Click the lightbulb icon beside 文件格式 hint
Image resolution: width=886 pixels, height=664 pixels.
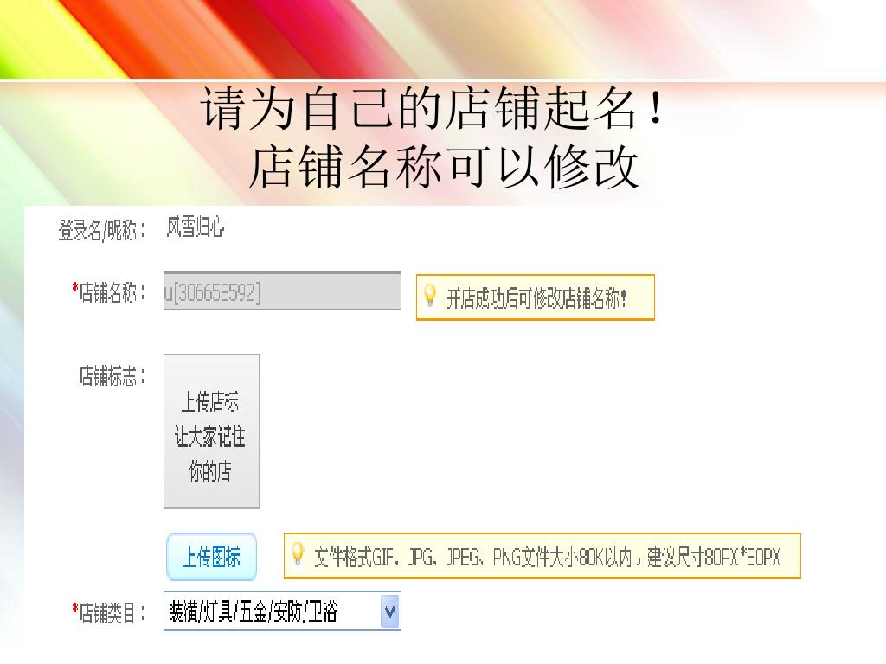click(298, 554)
